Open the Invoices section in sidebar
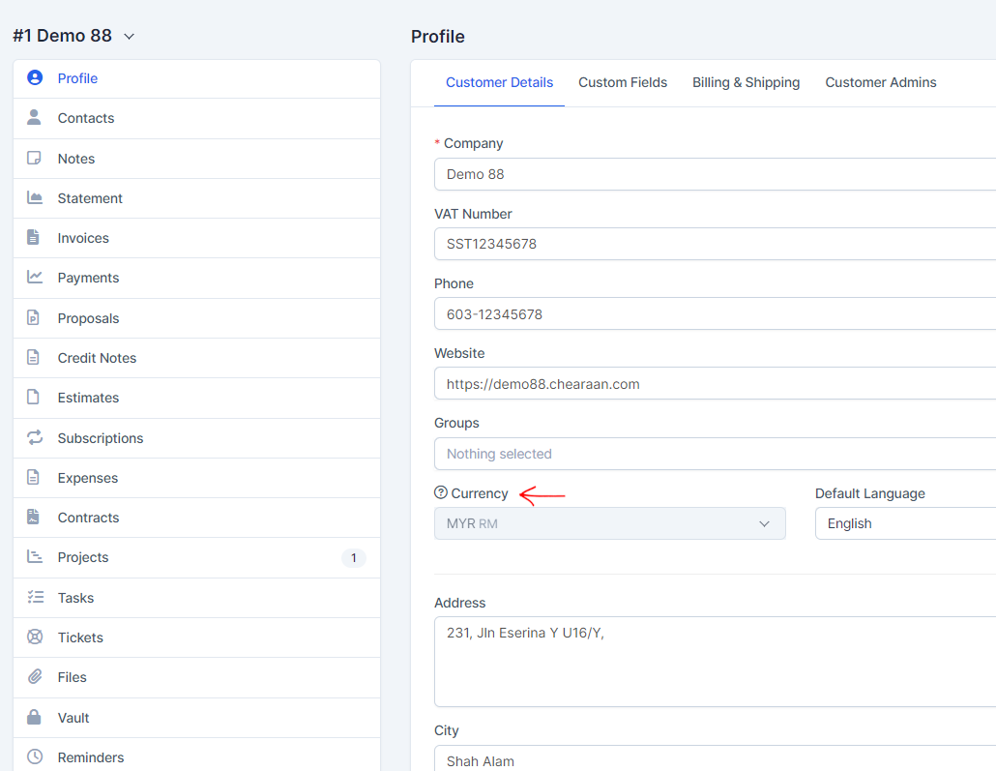Screen dimensions: 996x771 click(83, 238)
